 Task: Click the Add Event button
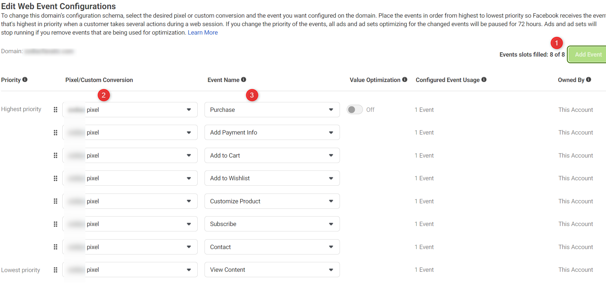click(588, 55)
